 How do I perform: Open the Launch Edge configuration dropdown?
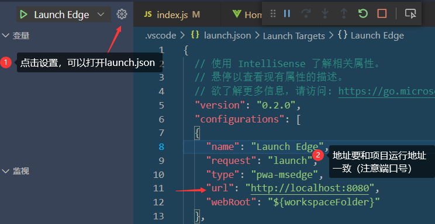pos(101,15)
